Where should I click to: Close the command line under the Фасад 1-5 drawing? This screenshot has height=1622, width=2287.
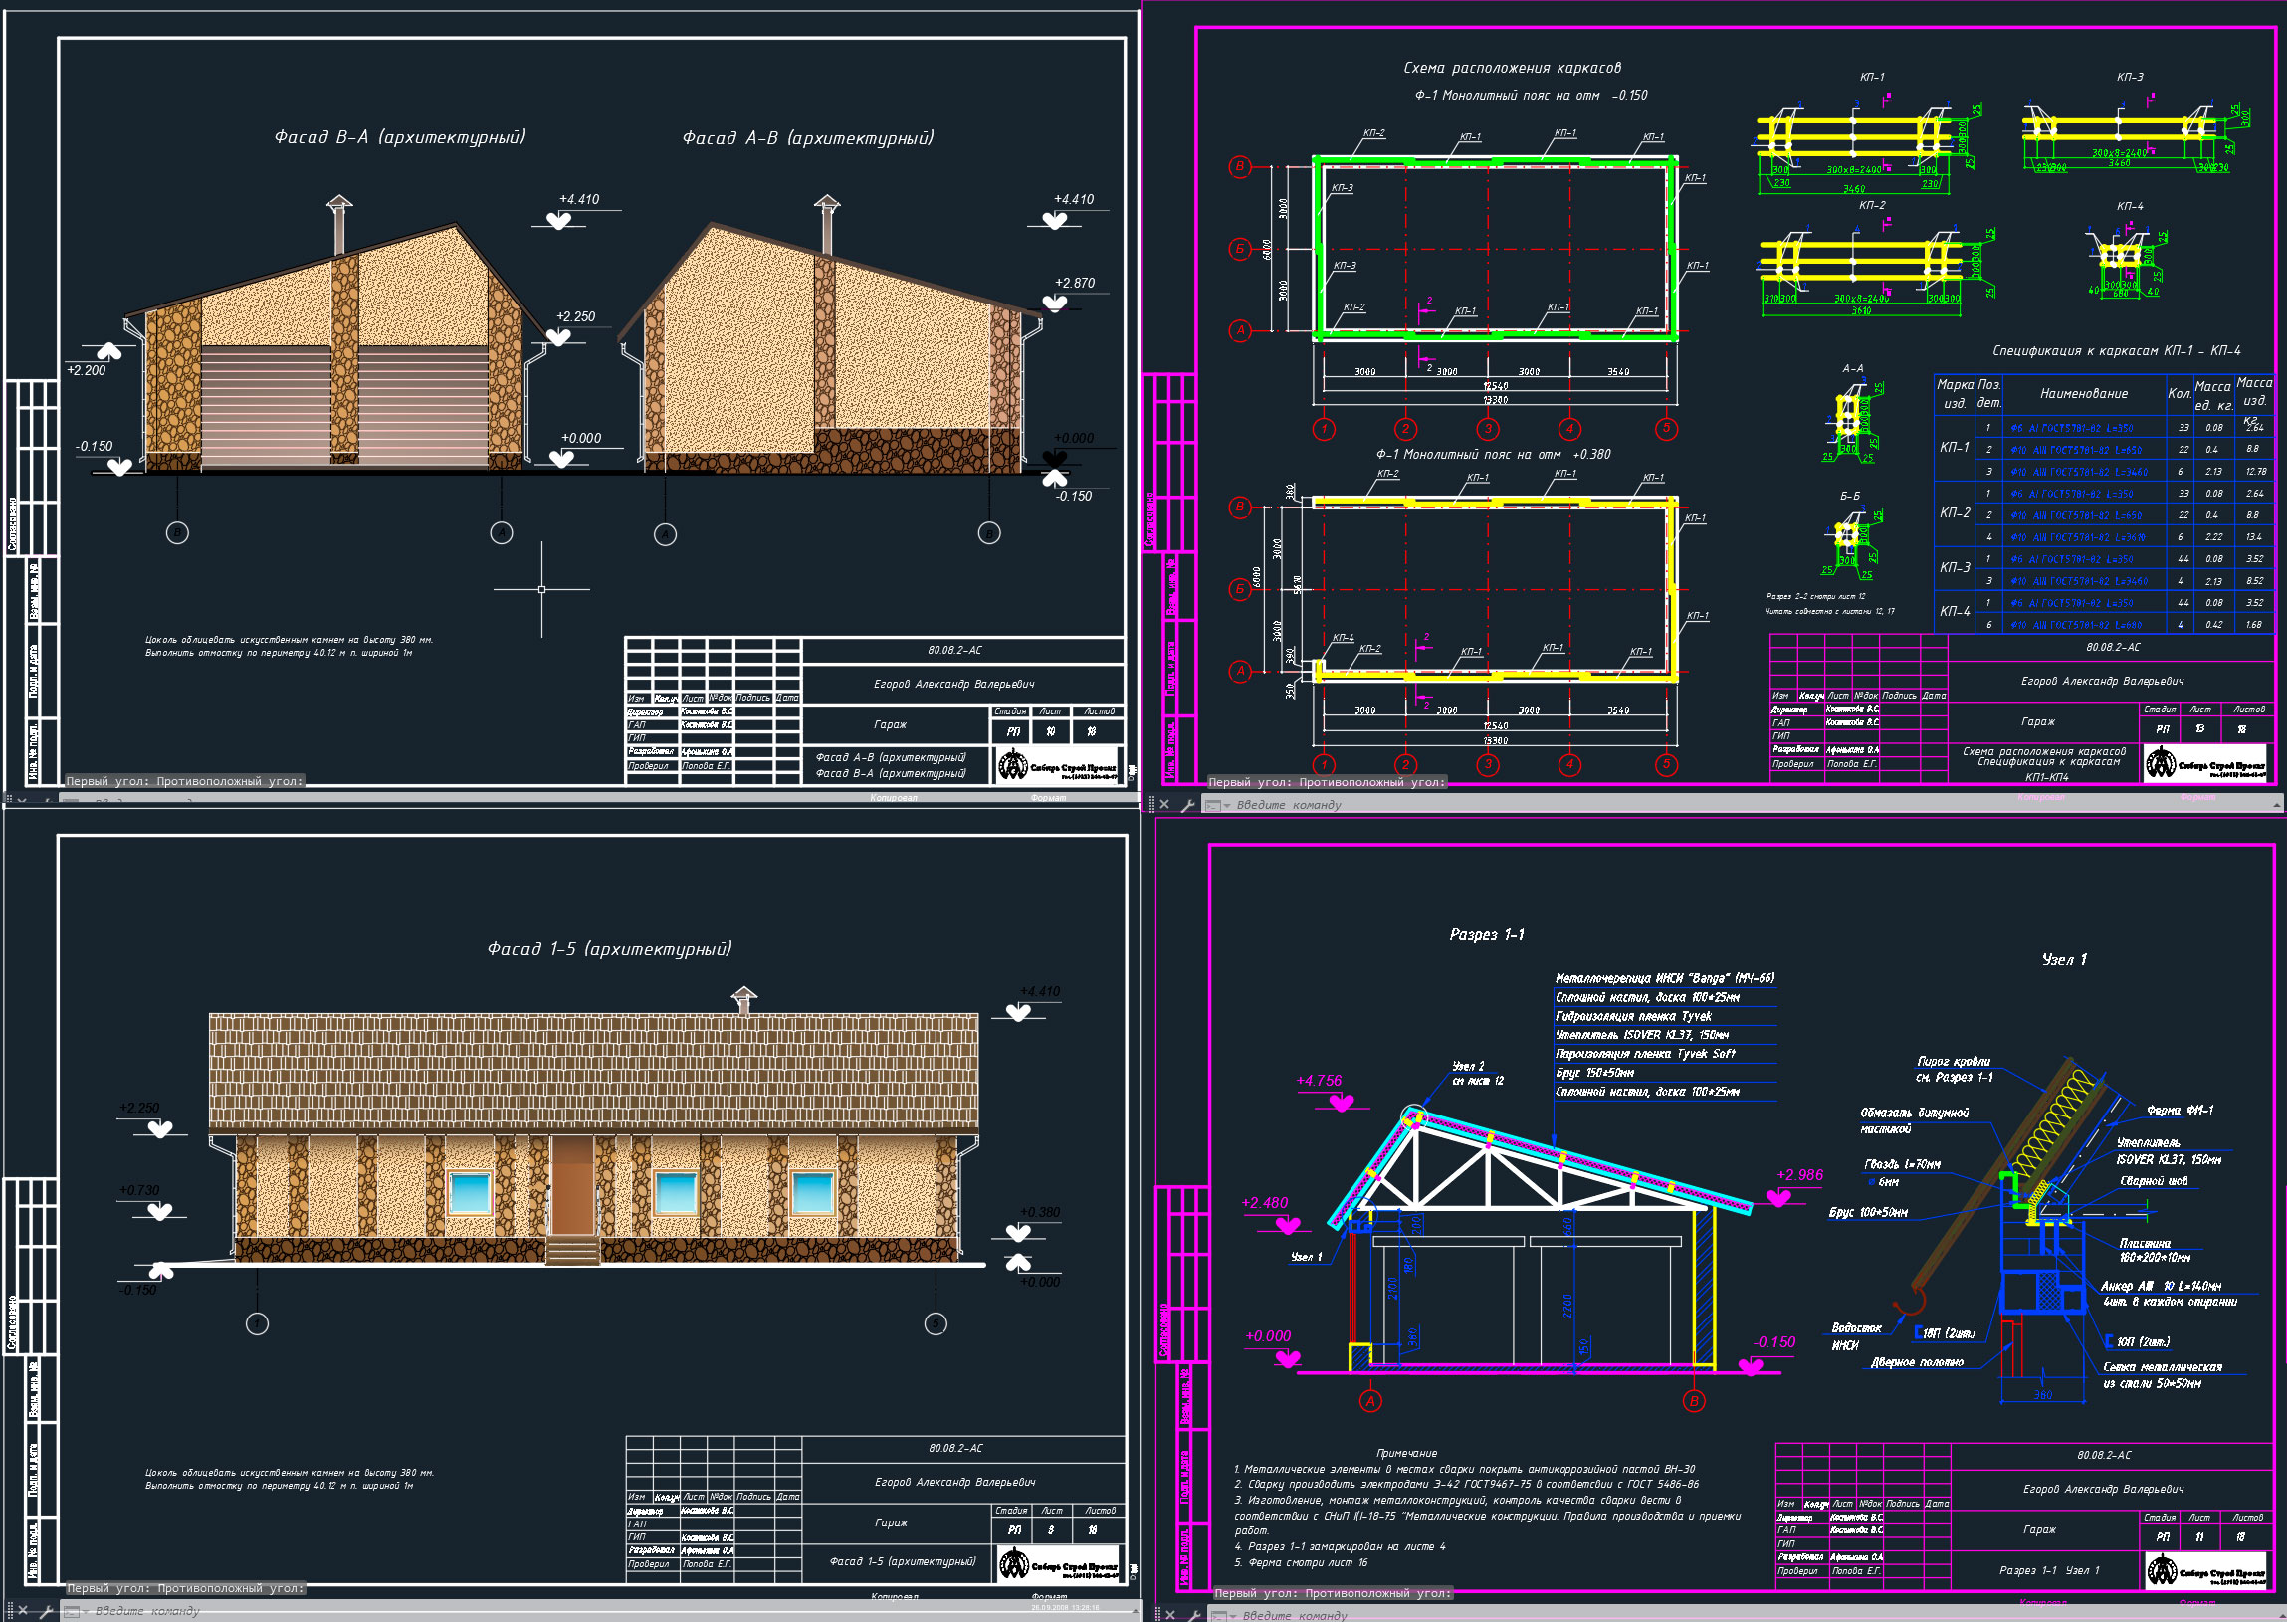[x=23, y=1611]
